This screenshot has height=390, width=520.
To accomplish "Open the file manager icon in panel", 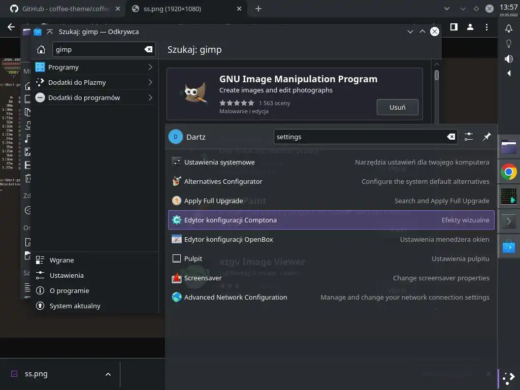I will point(508,147).
